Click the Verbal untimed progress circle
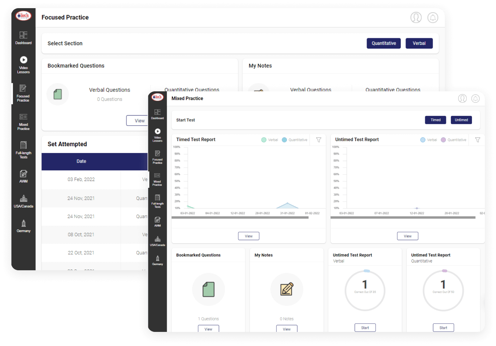This screenshot has width=496, height=346. pos(365,291)
